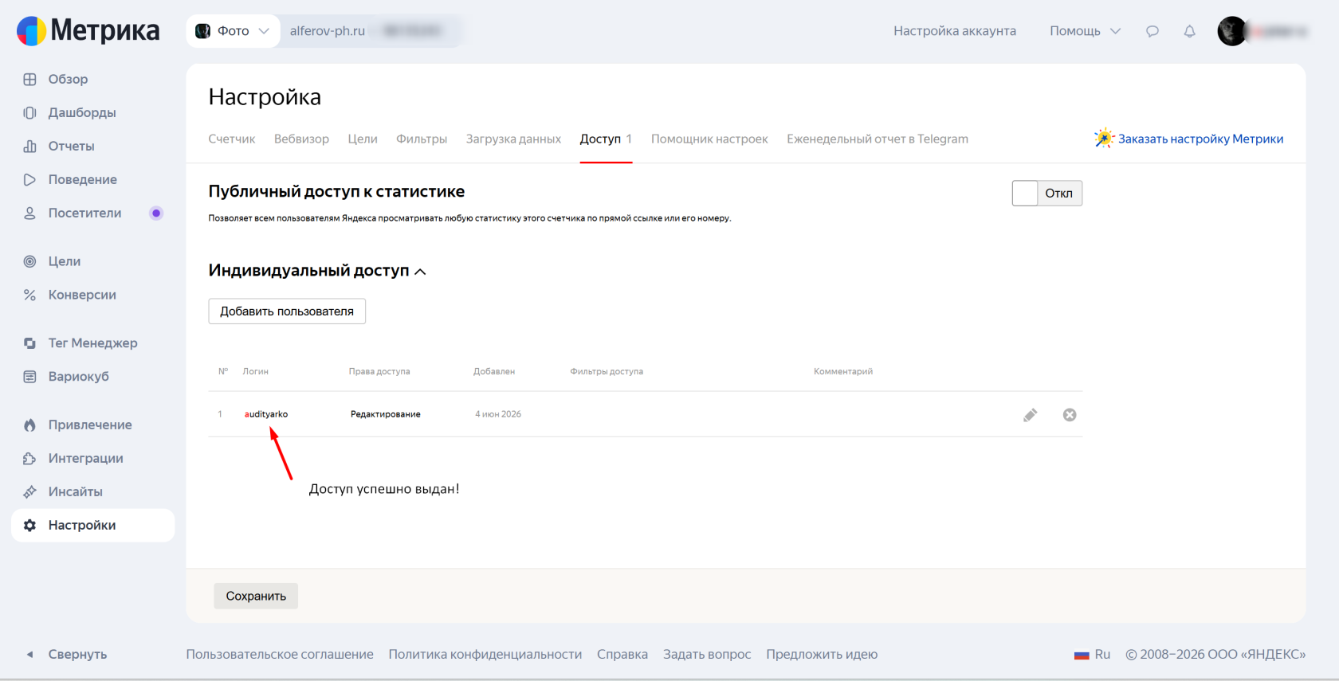Viewport: 1339px width, 681px height.
Task: Switch to the Вебвизор tab
Action: 301,139
